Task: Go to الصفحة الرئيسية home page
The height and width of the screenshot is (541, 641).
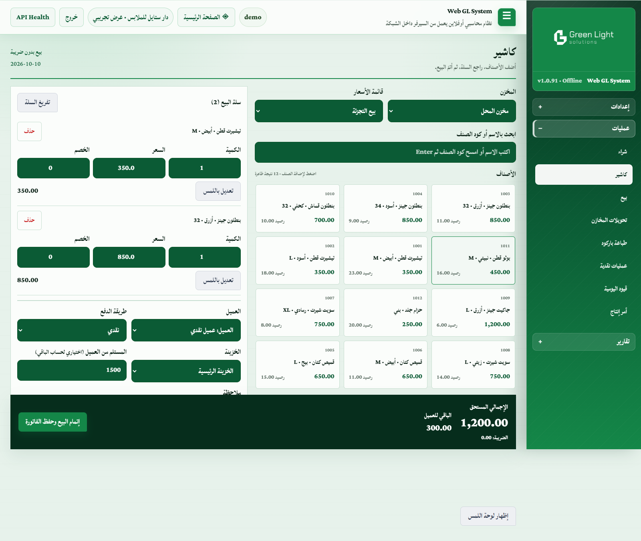Action: click(206, 17)
